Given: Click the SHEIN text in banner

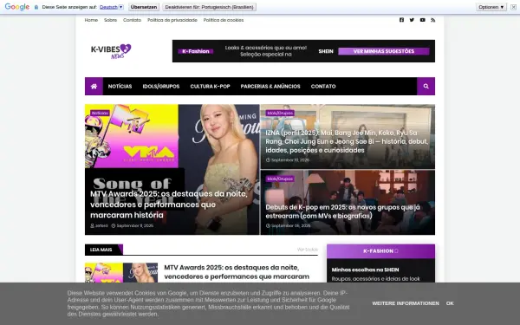Looking at the screenshot, I should pyautogui.click(x=326, y=51).
